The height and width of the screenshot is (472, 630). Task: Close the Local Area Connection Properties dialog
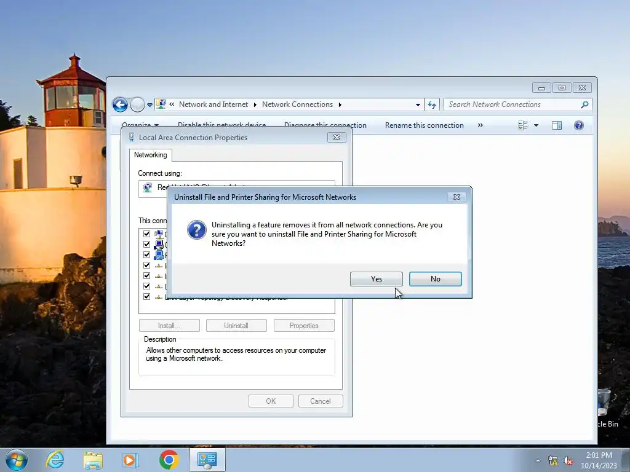(x=337, y=137)
